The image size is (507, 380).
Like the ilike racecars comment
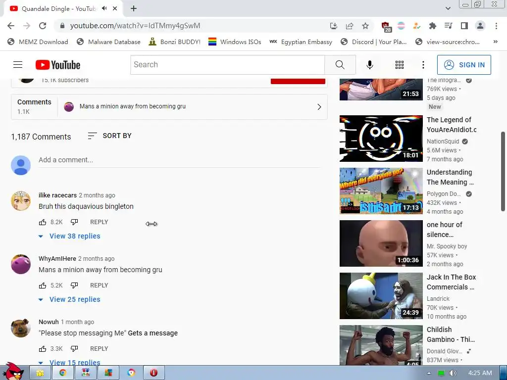[43, 222]
